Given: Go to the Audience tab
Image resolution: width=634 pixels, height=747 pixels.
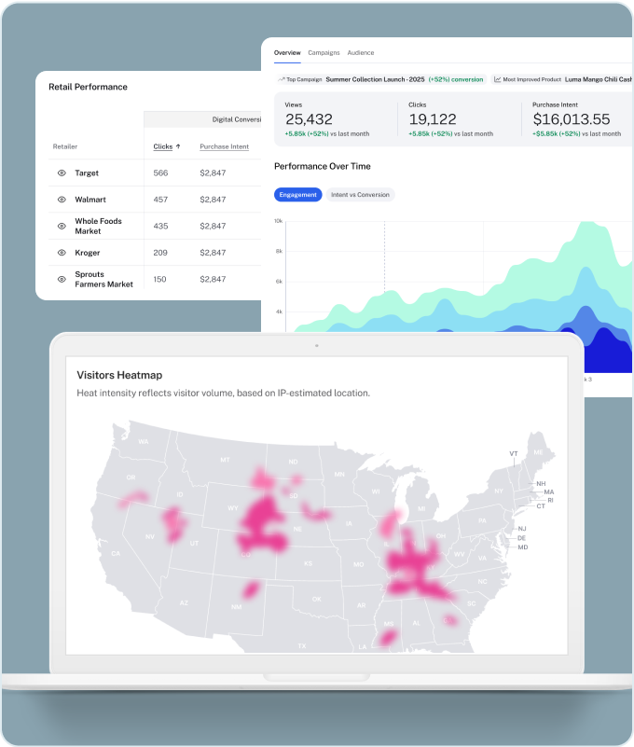Looking at the screenshot, I should coord(361,53).
